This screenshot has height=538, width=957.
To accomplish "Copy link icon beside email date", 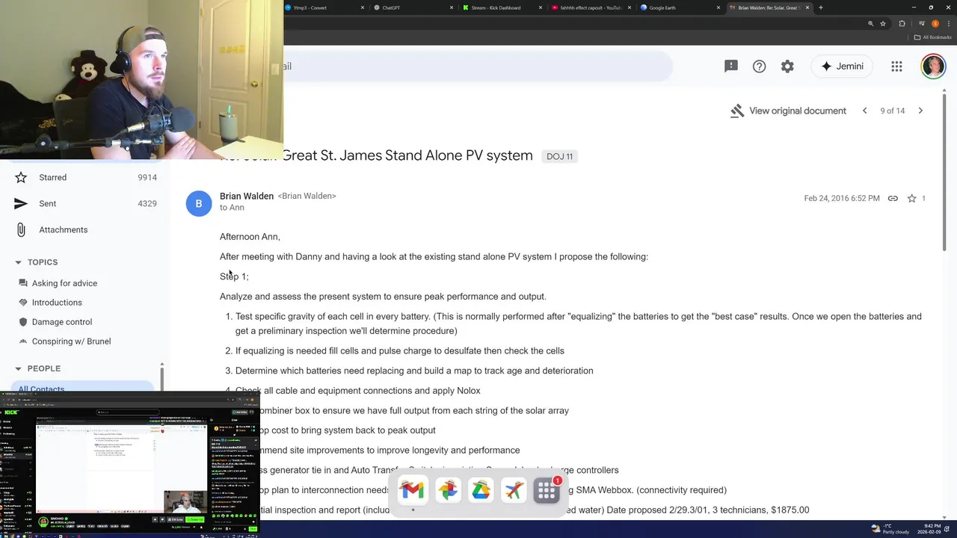I will [x=893, y=198].
